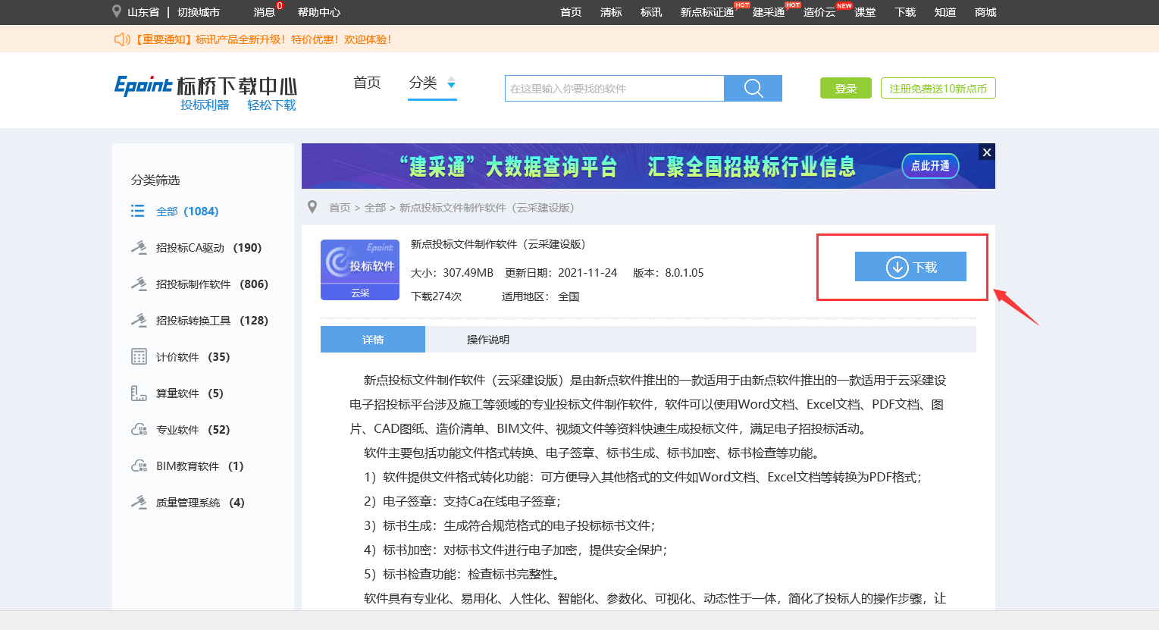Image resolution: width=1159 pixels, height=630 pixels.
Task: Click the calculator icon for 计价软件
Action: (139, 356)
